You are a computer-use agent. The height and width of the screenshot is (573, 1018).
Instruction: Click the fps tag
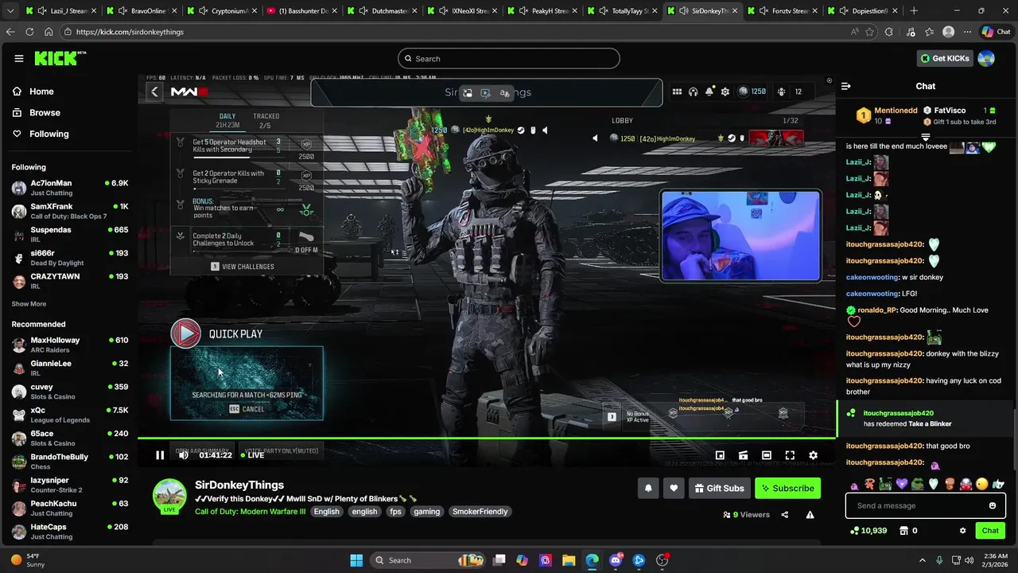395,512
